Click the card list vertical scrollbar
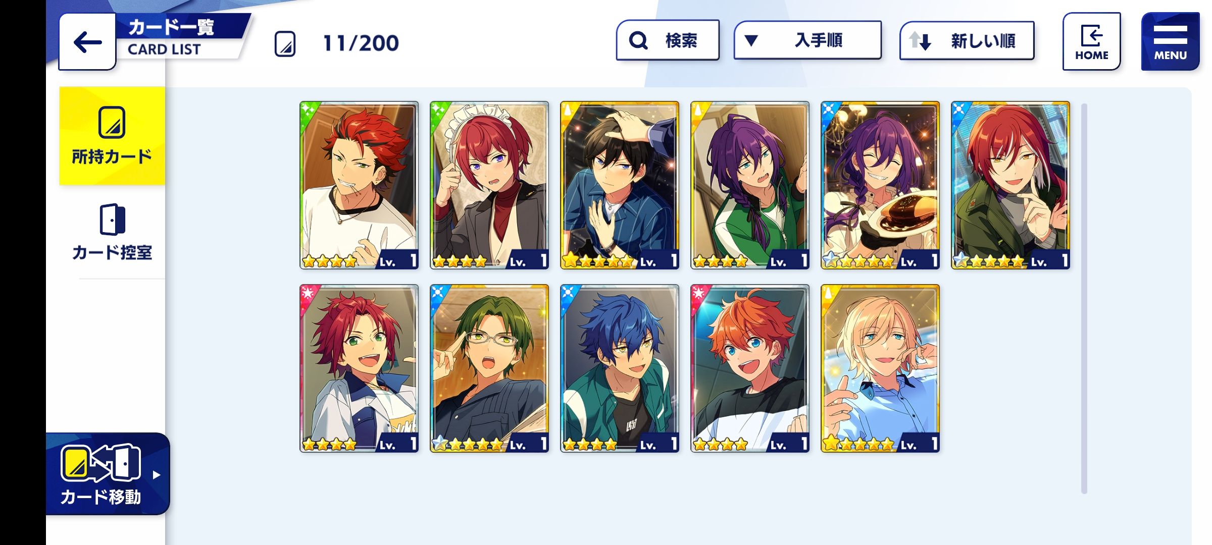The height and width of the screenshot is (545, 1212). (1084, 298)
